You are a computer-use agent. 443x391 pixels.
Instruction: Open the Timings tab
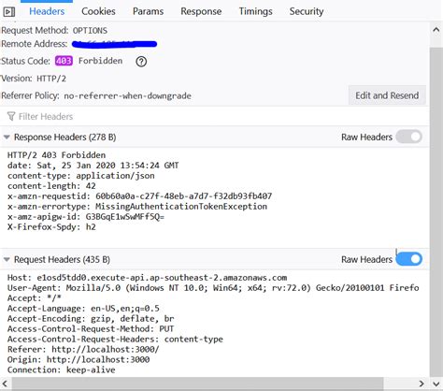coord(255,11)
